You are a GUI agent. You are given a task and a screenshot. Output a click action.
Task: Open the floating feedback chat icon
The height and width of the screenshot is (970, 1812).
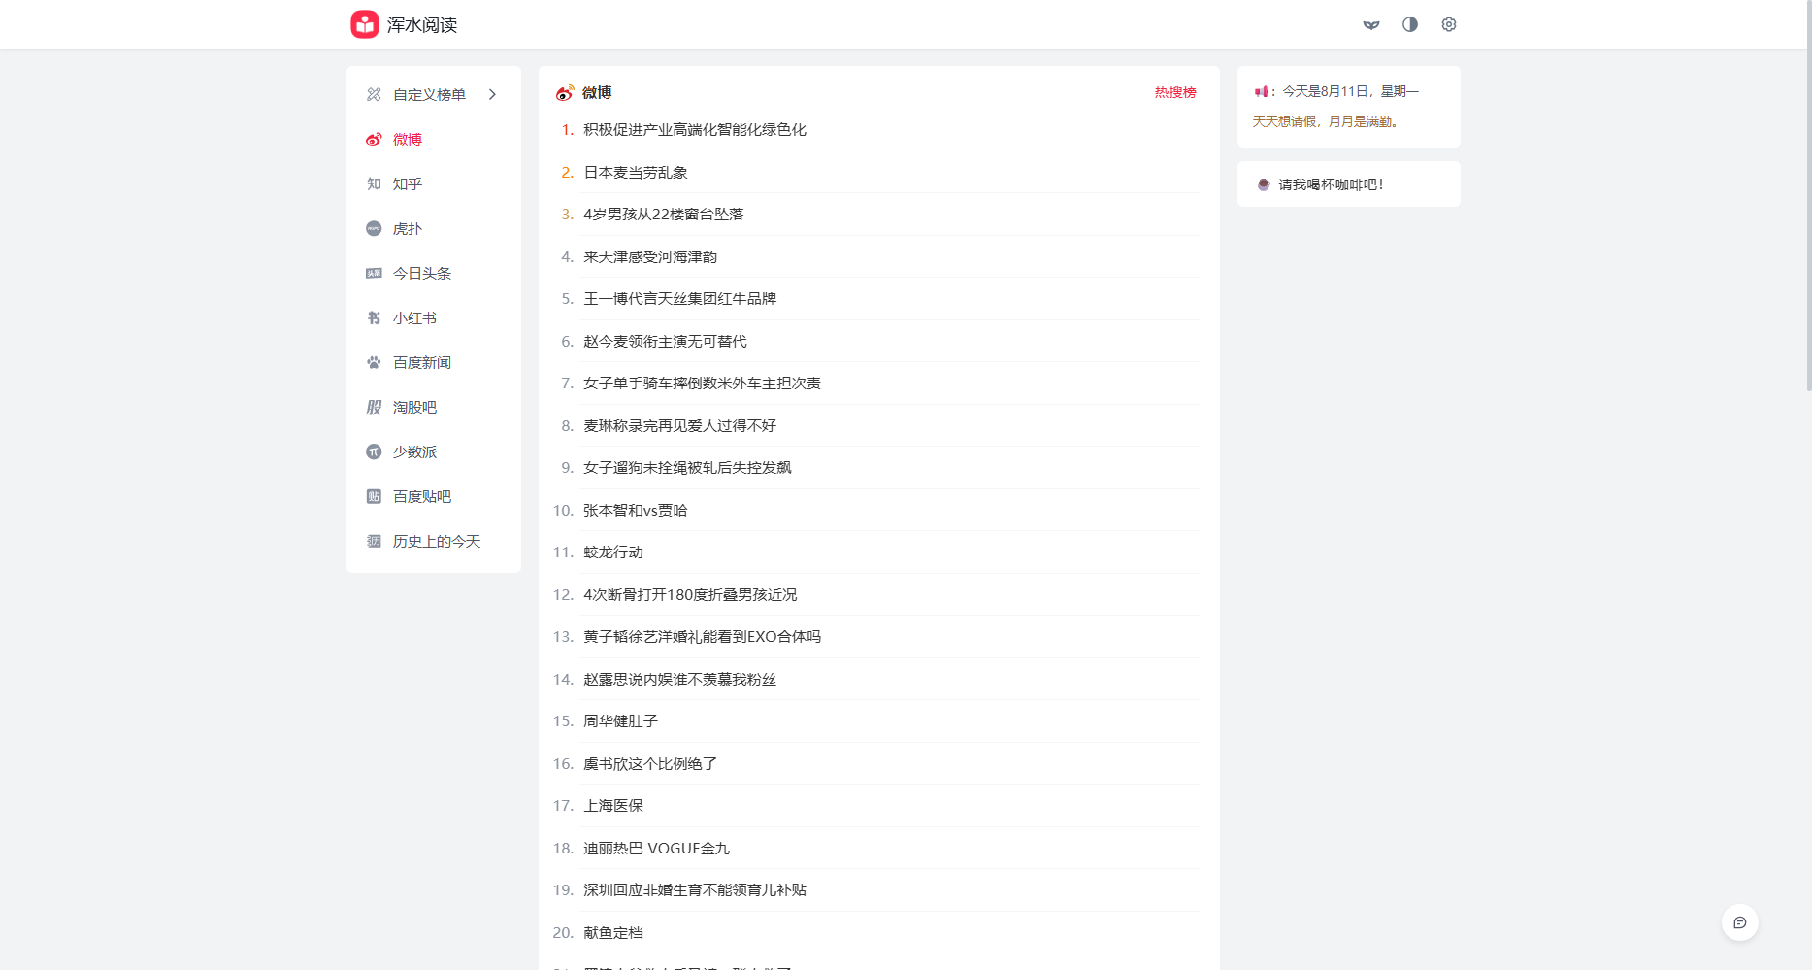1740,922
